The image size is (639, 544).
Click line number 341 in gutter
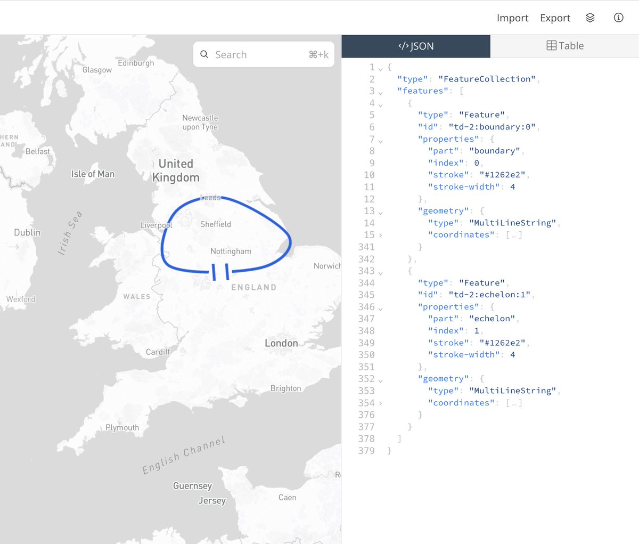coord(366,247)
